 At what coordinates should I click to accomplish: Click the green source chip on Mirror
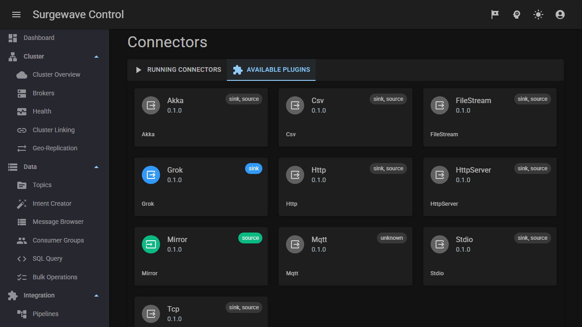pos(250,238)
